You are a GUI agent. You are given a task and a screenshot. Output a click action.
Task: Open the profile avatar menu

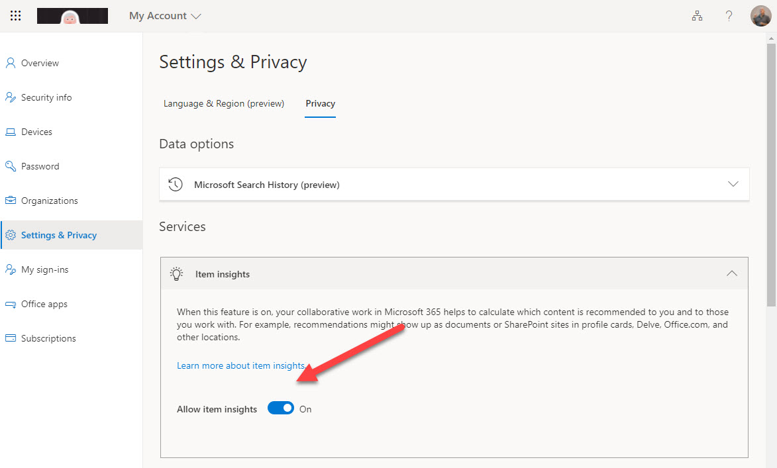pos(760,16)
